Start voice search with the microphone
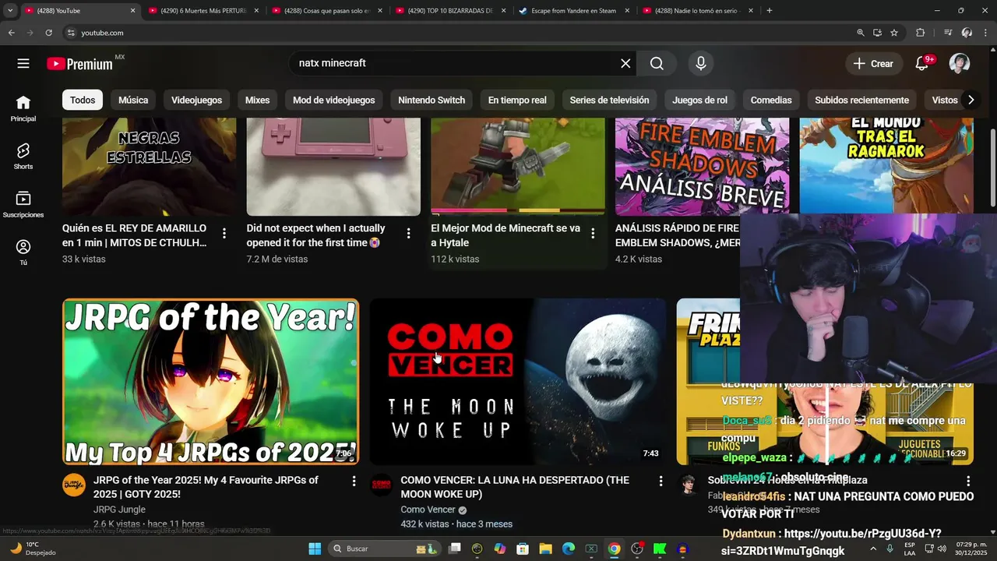This screenshot has height=561, width=997. 701,63
